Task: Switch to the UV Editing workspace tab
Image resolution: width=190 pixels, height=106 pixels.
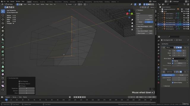Action: click(50, 2)
